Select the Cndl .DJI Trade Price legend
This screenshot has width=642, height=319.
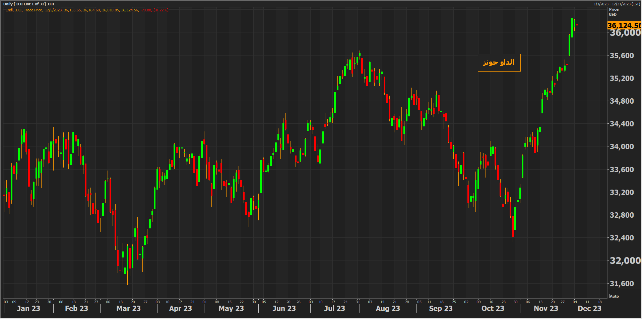24,10
